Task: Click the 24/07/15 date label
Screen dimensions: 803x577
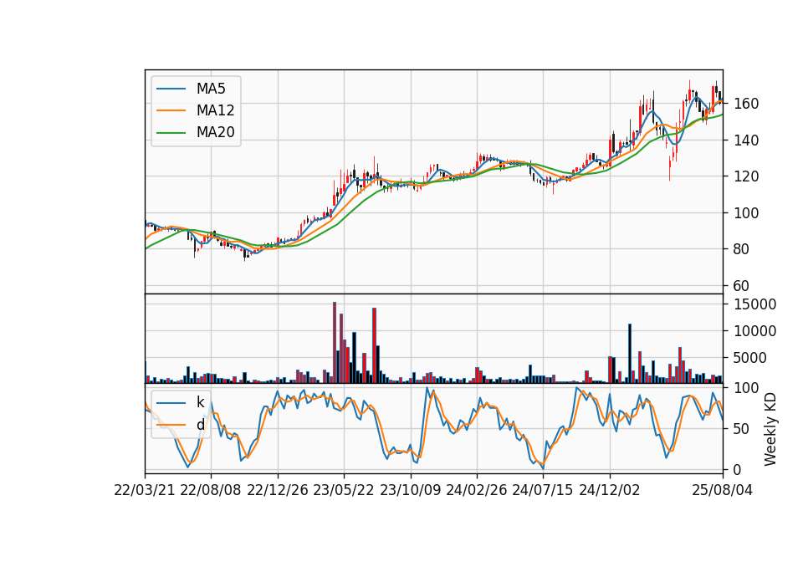Action: pyautogui.click(x=542, y=490)
